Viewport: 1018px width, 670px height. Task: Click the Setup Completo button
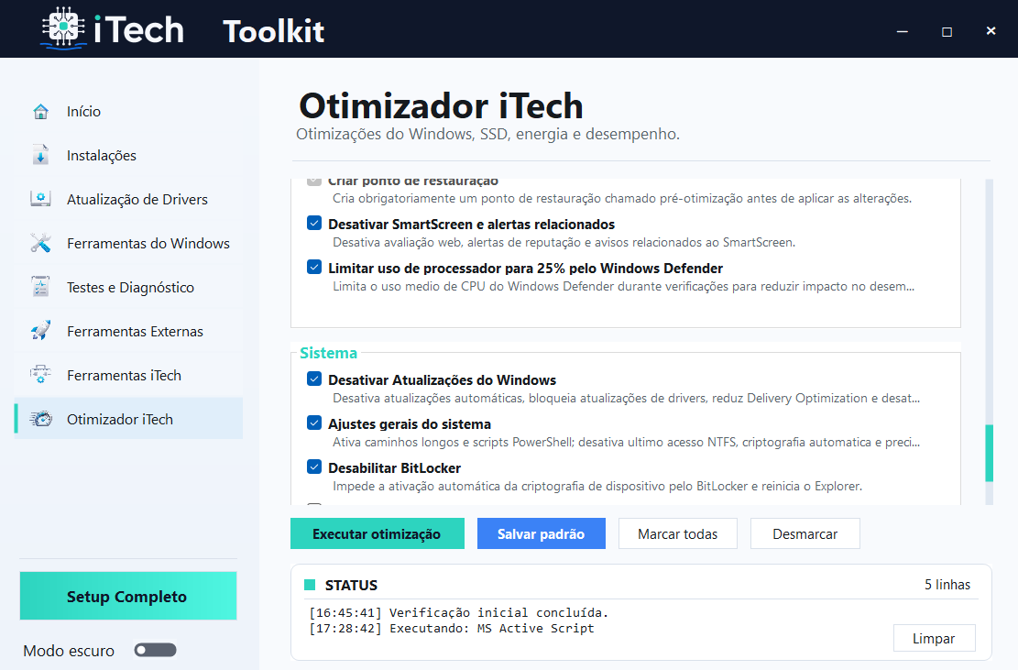128,596
